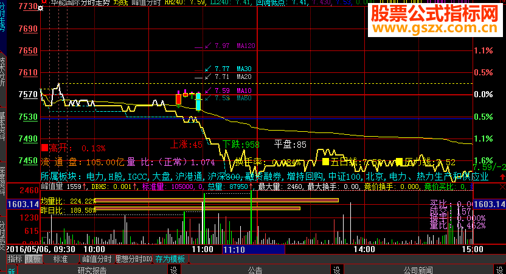Choose the 峰值分时 template
The width and height of the screenshot is (506, 274).
[97, 259]
